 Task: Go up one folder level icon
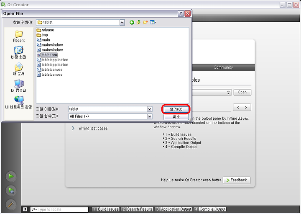coord(138,23)
